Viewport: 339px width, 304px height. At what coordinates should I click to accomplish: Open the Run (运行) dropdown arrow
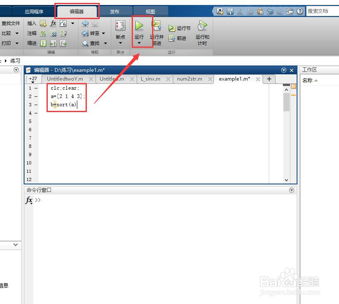[139, 43]
